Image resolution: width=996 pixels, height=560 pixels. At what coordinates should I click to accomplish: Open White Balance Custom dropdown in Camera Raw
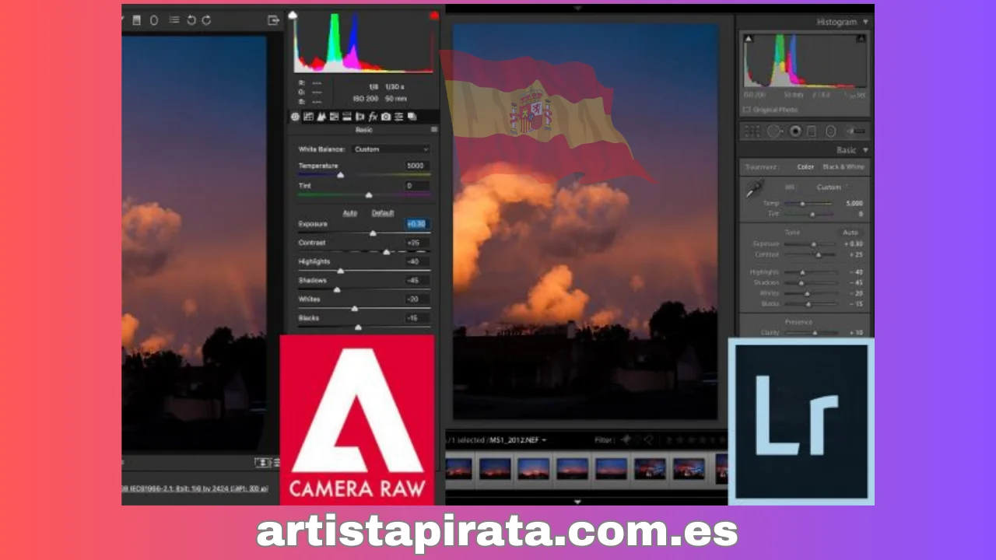391,149
